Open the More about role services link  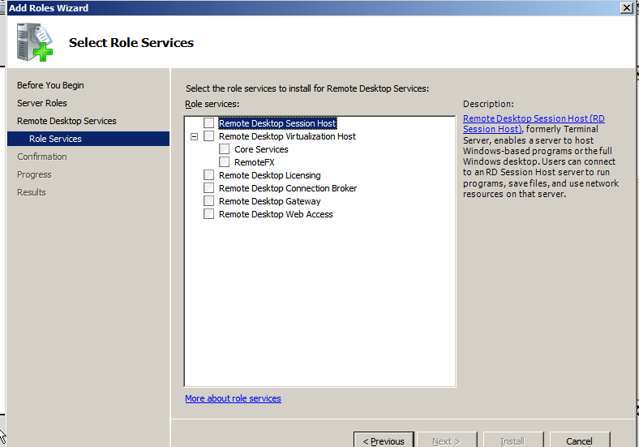click(233, 398)
